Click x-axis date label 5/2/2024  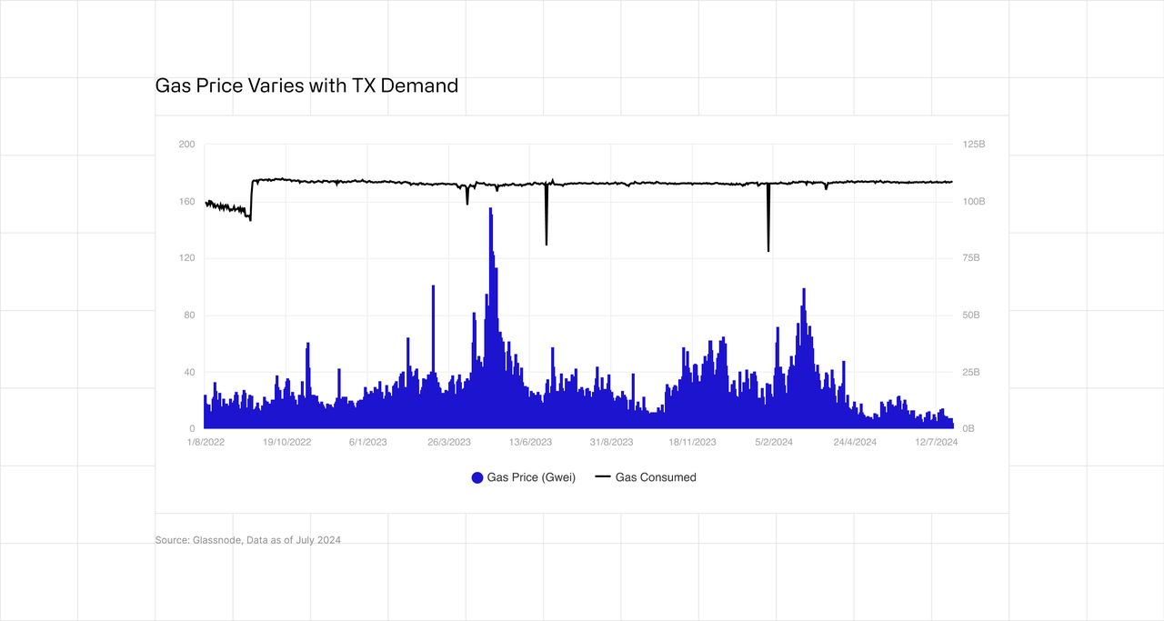[x=774, y=442]
